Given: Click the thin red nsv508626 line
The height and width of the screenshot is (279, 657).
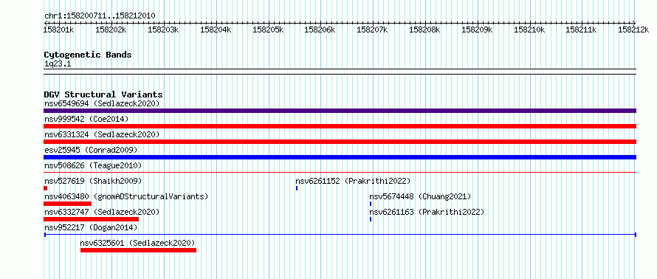Looking at the screenshot, I should (340, 172).
